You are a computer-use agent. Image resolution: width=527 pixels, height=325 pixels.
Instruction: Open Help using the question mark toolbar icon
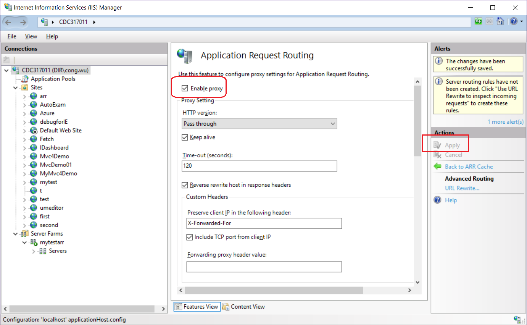click(513, 21)
